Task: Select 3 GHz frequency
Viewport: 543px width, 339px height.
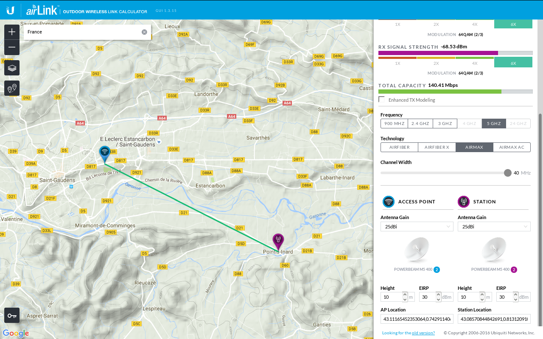Action: [x=445, y=124]
